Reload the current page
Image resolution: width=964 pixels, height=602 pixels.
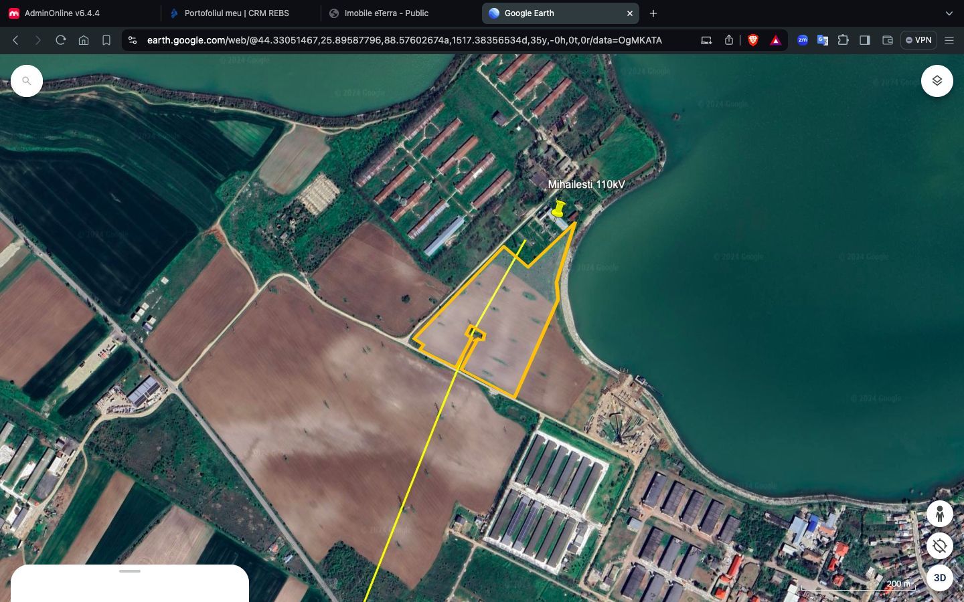[x=61, y=40]
